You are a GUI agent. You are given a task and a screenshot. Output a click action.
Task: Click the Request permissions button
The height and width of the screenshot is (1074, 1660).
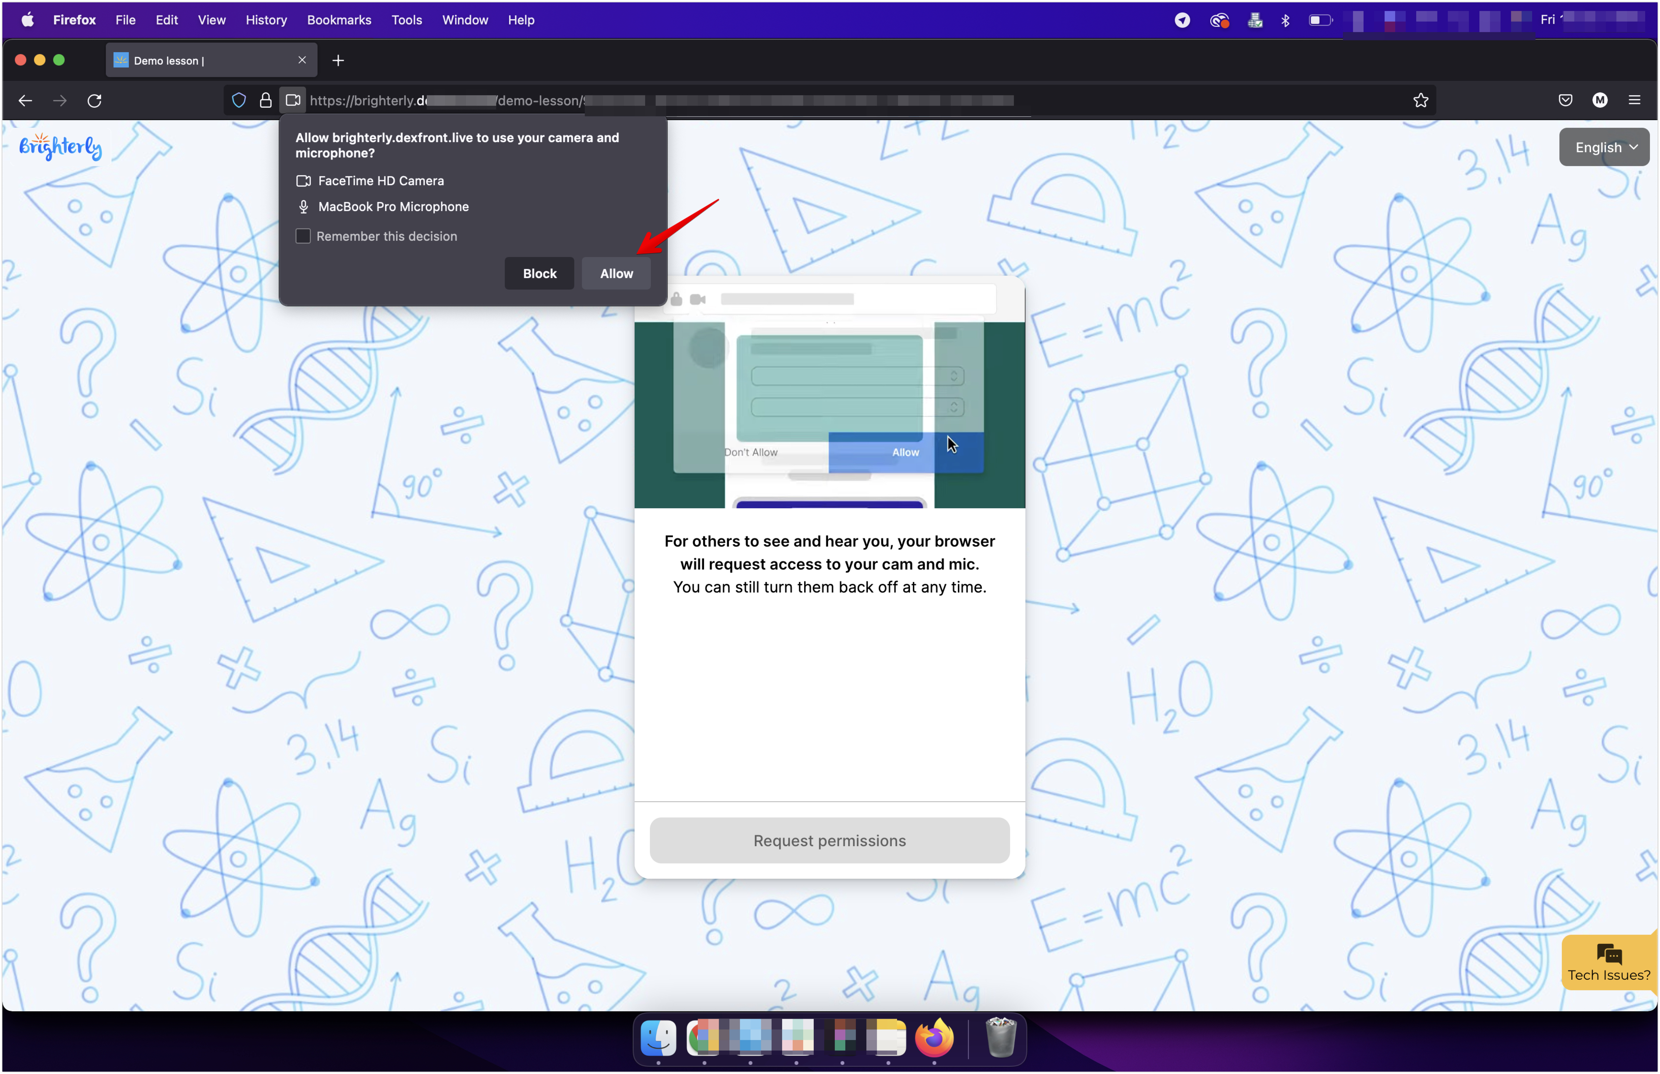pos(830,840)
